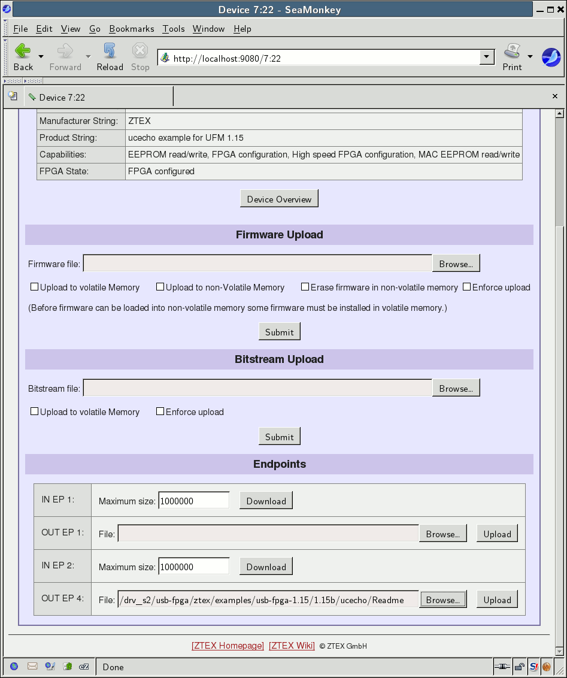Click the Back navigation arrow icon
This screenshot has height=678, width=567.
click(23, 52)
